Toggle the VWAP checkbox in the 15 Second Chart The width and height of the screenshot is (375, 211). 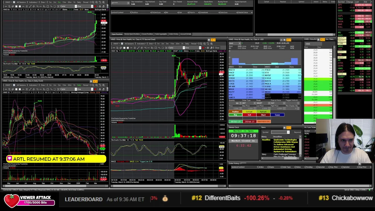point(122,44)
